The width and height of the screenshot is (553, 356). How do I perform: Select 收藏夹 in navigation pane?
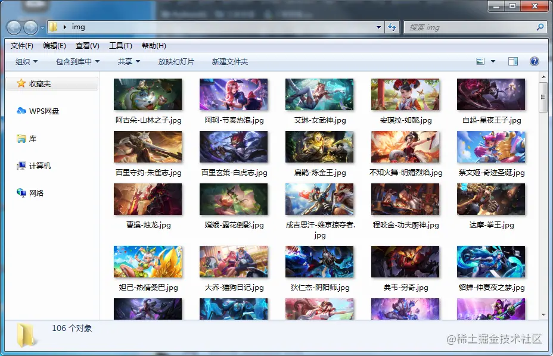[x=52, y=83]
